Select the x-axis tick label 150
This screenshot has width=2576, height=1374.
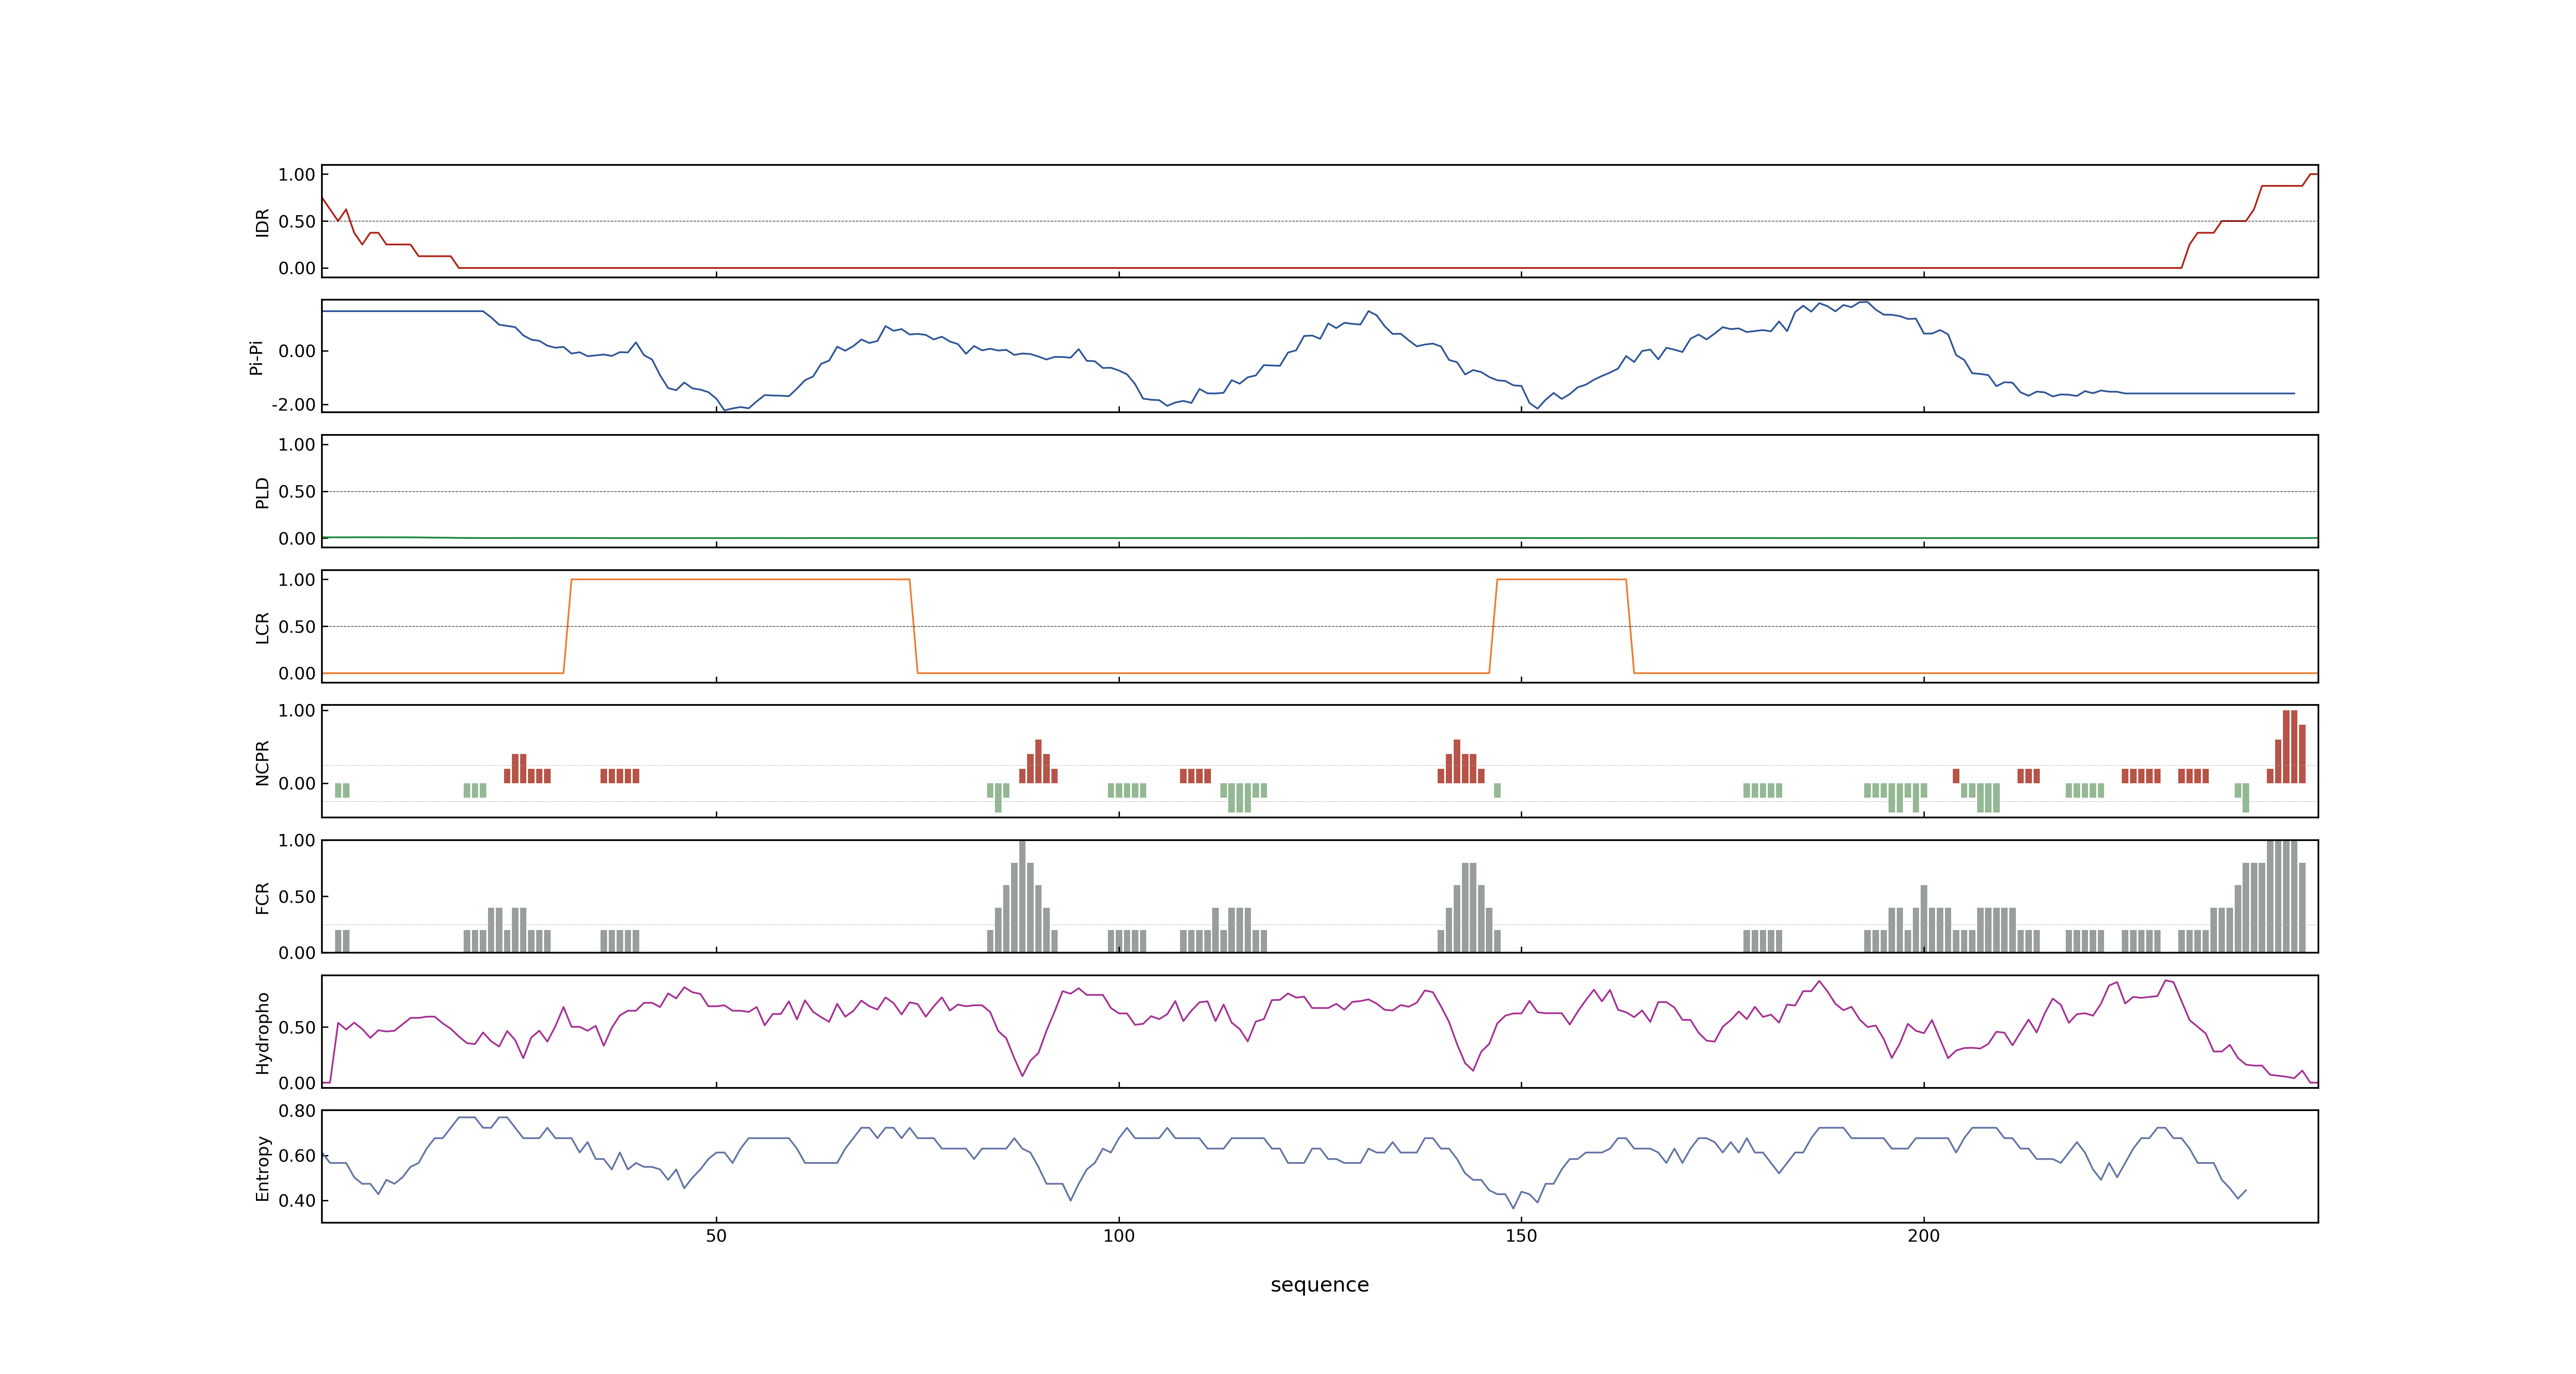click(1521, 1235)
